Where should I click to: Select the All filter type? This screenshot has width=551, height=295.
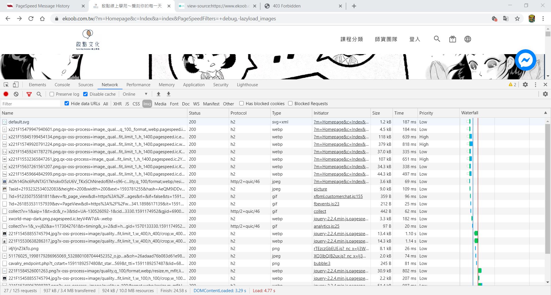click(106, 104)
